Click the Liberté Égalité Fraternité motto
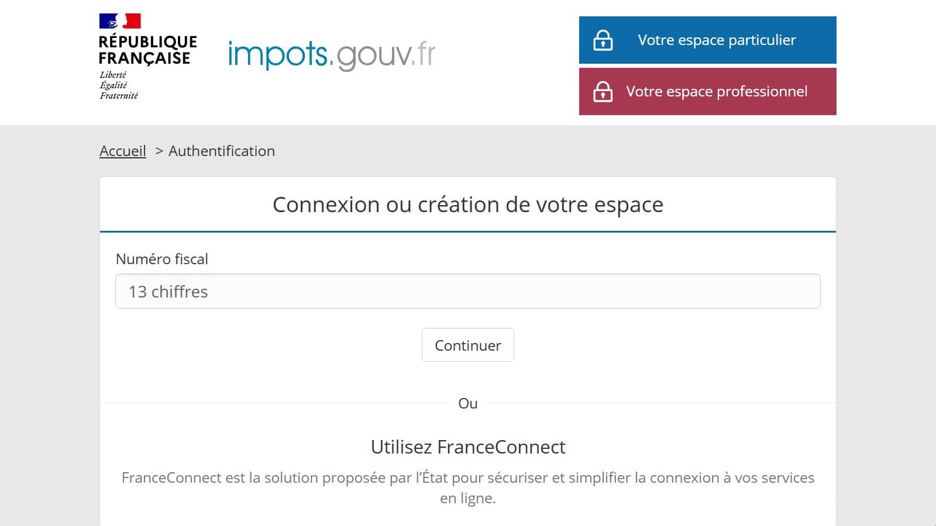 coord(119,85)
